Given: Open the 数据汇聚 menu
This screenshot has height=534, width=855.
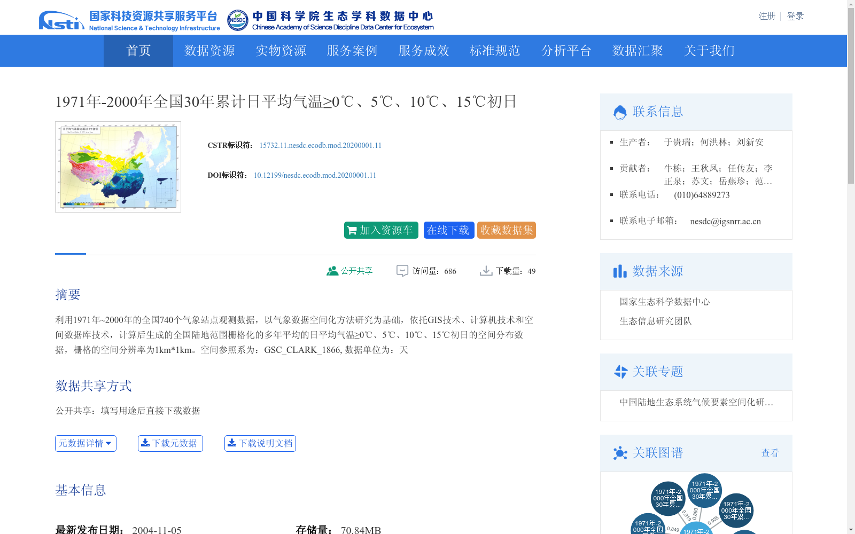Looking at the screenshot, I should pos(638,51).
